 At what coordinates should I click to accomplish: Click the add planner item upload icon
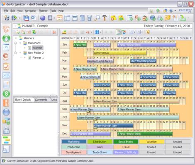pos(64,32)
